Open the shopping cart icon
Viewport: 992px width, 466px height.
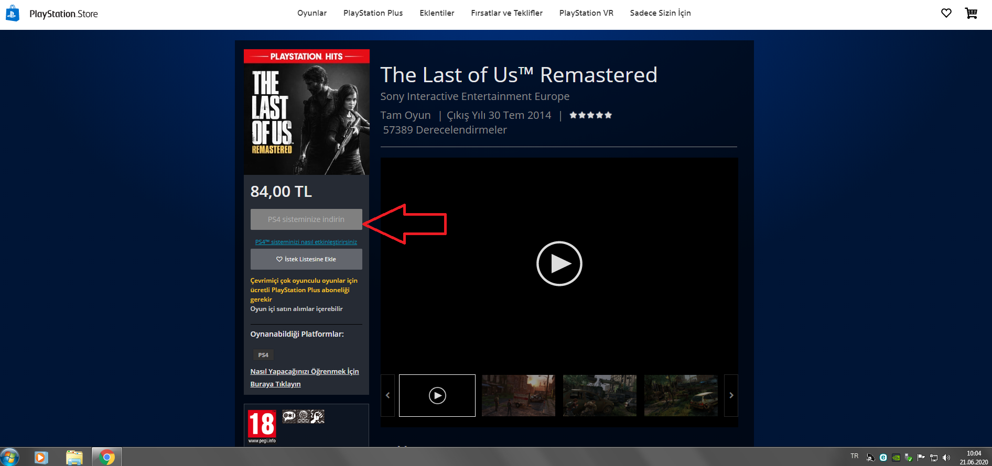(971, 13)
